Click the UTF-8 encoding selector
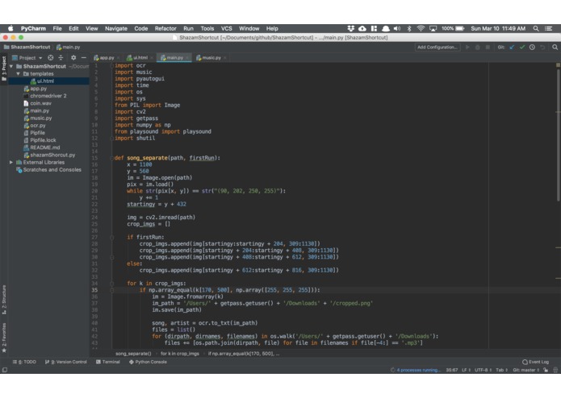Screen dimensions: 561x398 click(x=483, y=370)
